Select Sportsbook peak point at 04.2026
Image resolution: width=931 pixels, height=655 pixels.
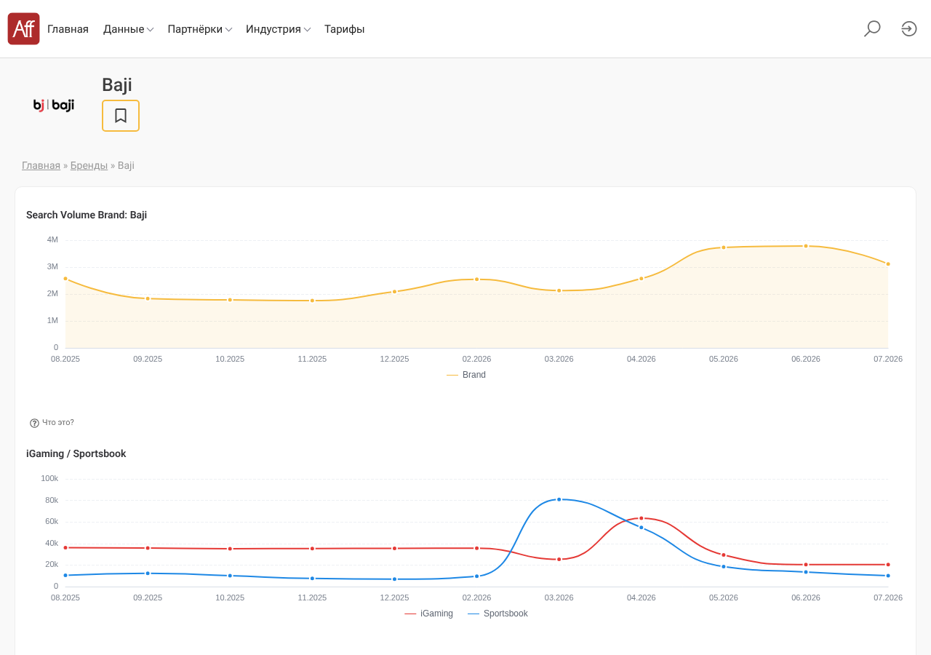point(642,518)
